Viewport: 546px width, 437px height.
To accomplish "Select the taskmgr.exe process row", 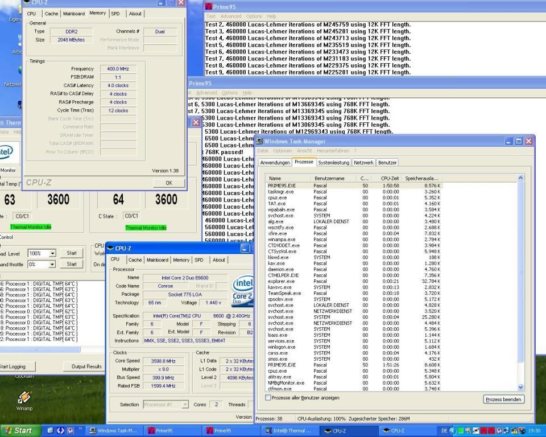I will [354, 192].
